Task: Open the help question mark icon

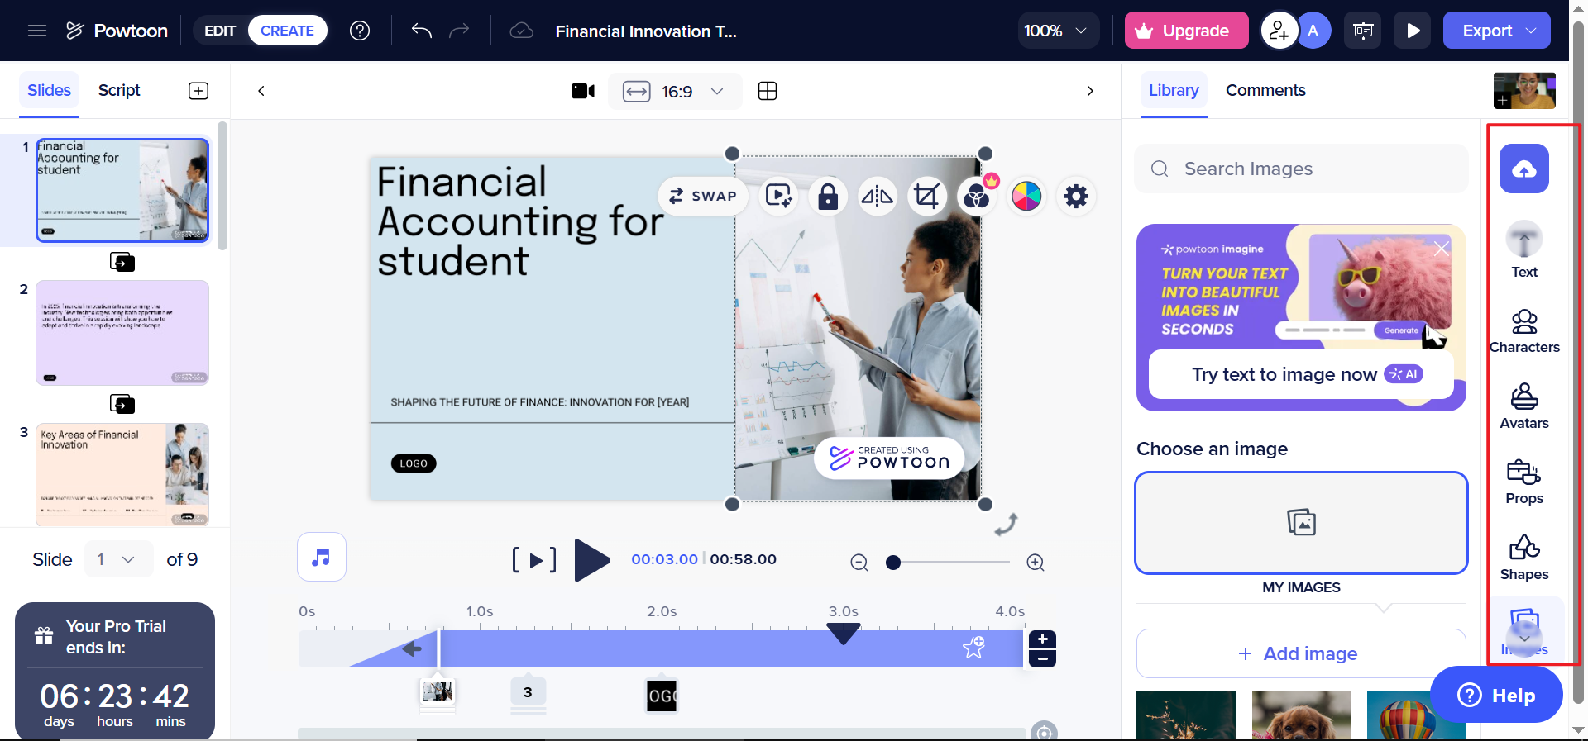Action: (360, 31)
